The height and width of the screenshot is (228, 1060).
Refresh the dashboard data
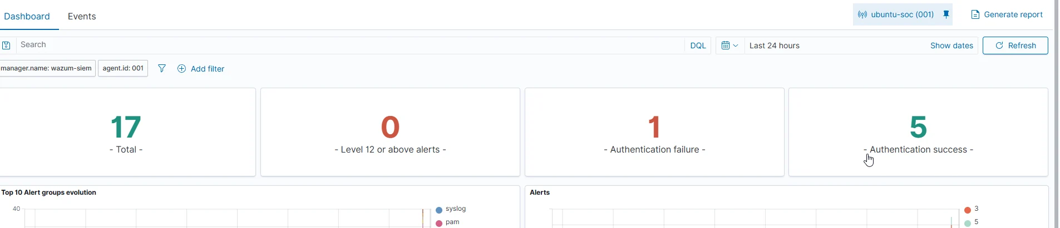click(x=1015, y=45)
